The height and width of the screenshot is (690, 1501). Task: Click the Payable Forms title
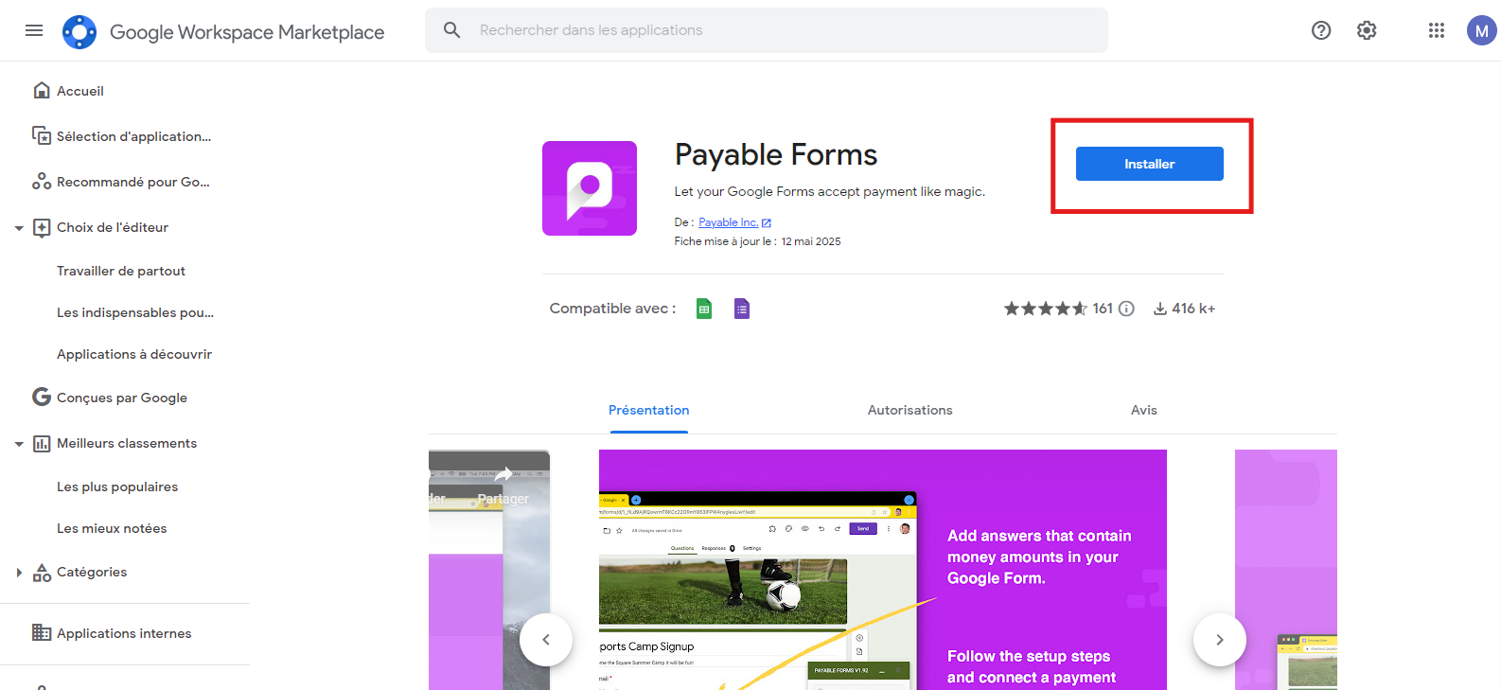click(776, 155)
